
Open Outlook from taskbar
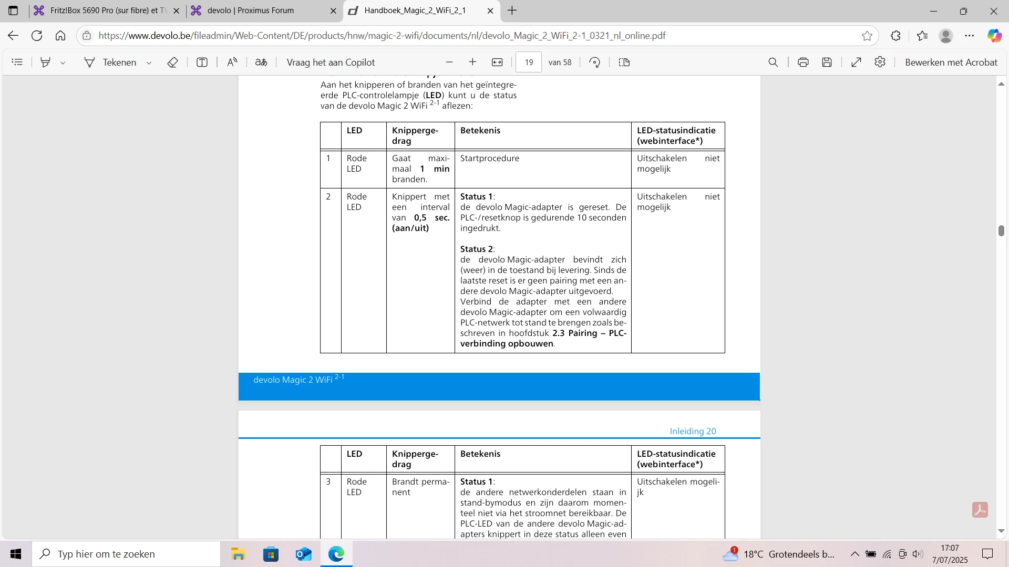303,554
